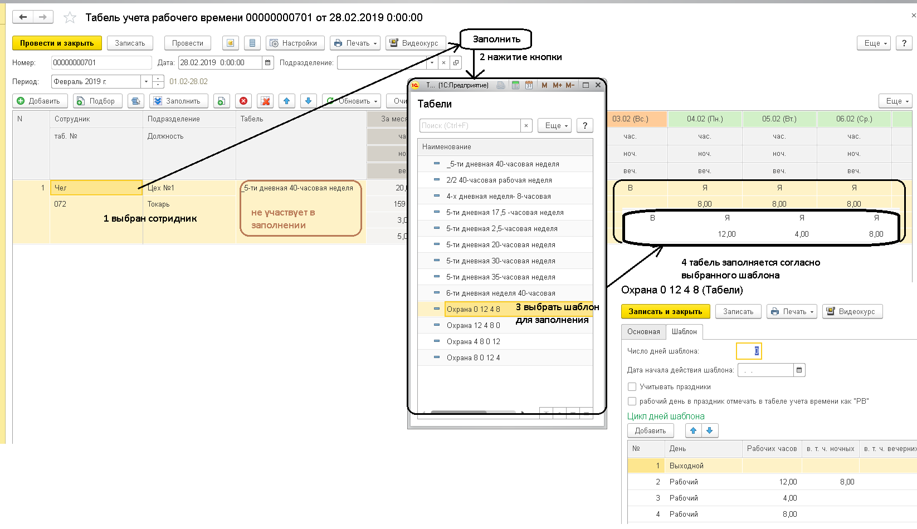Clear the Подразделение field with X icon

443,63
